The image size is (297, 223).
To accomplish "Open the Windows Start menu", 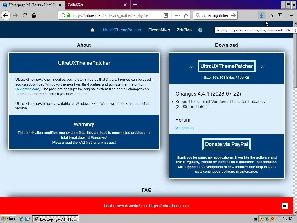I will (8, 219).
